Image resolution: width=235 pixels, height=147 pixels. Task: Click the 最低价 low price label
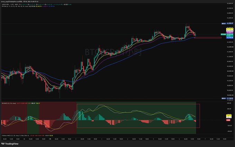coord(227,99)
